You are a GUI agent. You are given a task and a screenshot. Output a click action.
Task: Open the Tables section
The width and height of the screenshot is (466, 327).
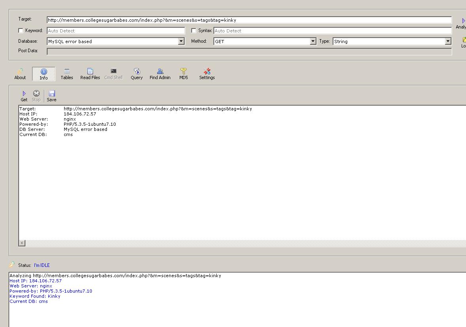67,74
